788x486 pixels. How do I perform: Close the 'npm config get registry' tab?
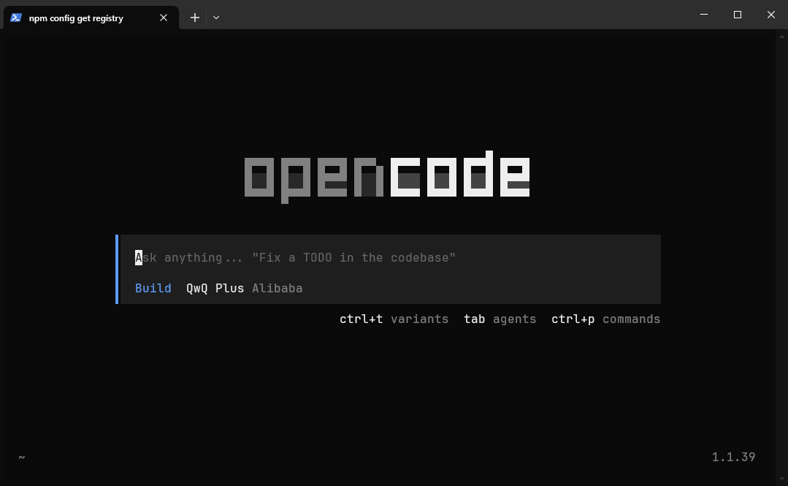pos(164,18)
